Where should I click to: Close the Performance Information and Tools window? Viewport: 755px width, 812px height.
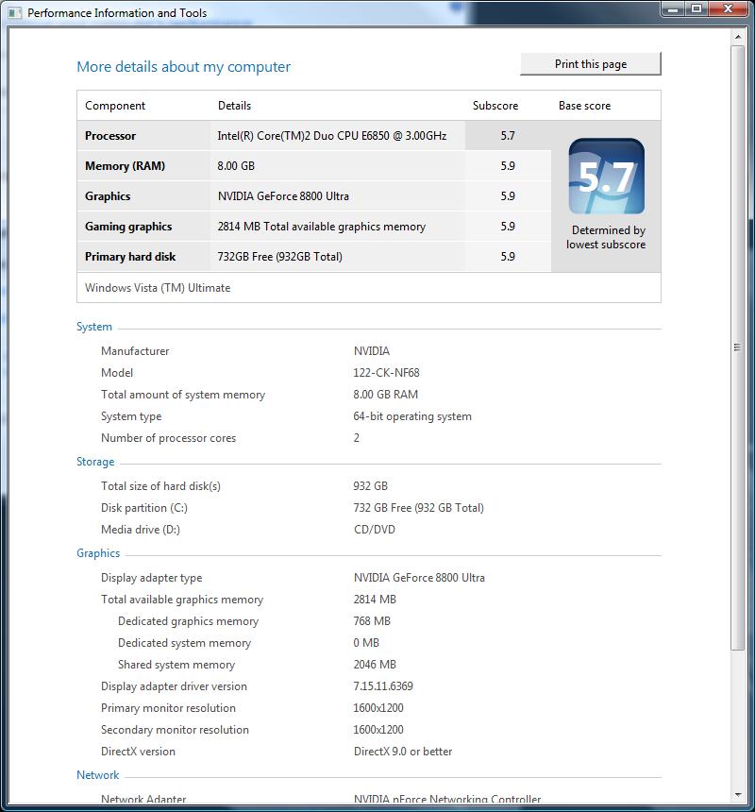(x=728, y=8)
